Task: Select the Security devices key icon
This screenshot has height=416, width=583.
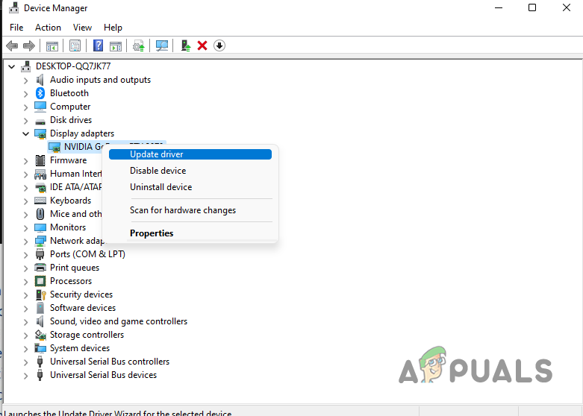Action: 40,294
